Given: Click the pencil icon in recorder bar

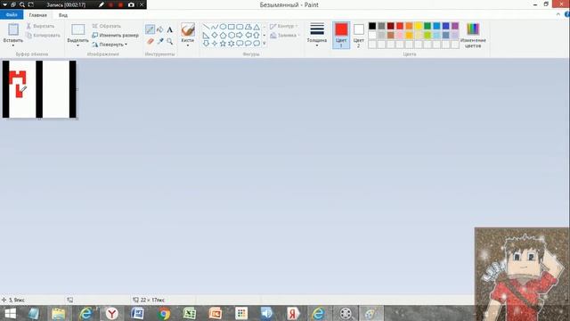Looking at the screenshot, I should tap(102, 4).
